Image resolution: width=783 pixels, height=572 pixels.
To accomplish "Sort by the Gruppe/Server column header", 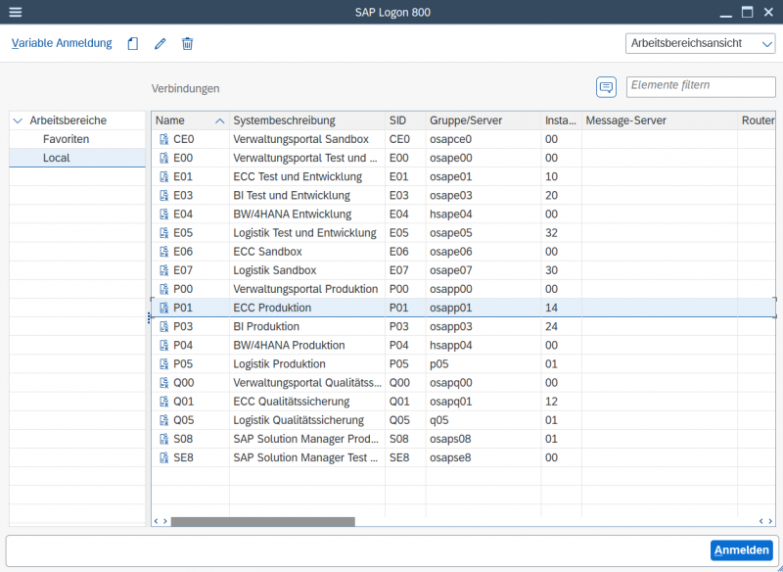I will tap(484, 120).
